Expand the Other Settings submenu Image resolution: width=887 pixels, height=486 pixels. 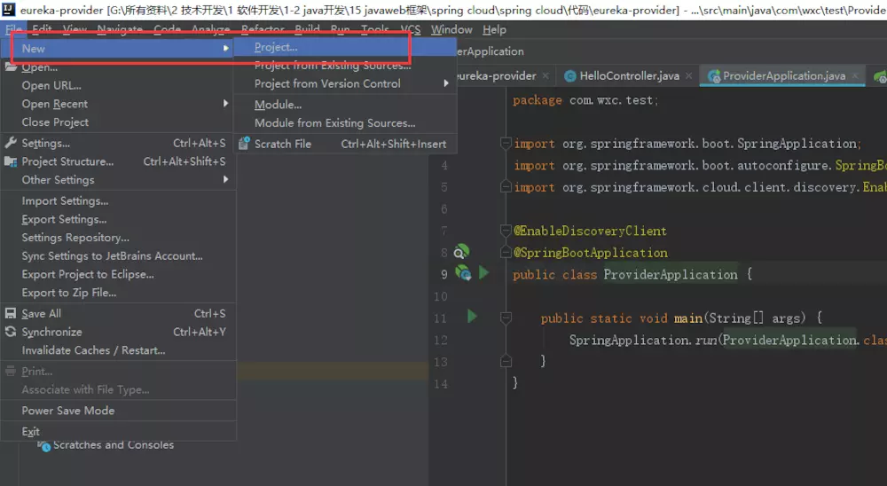pyautogui.click(x=225, y=179)
